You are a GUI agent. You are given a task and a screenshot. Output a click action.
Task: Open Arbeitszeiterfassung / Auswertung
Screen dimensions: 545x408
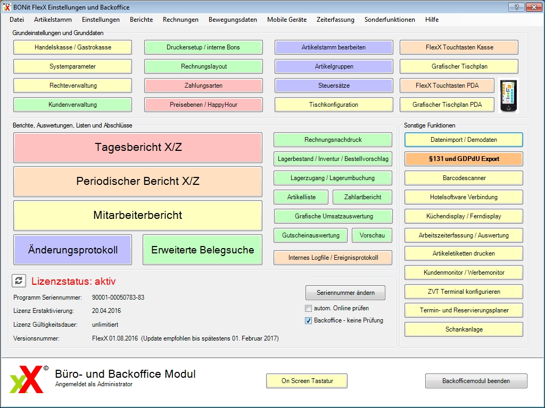point(464,235)
